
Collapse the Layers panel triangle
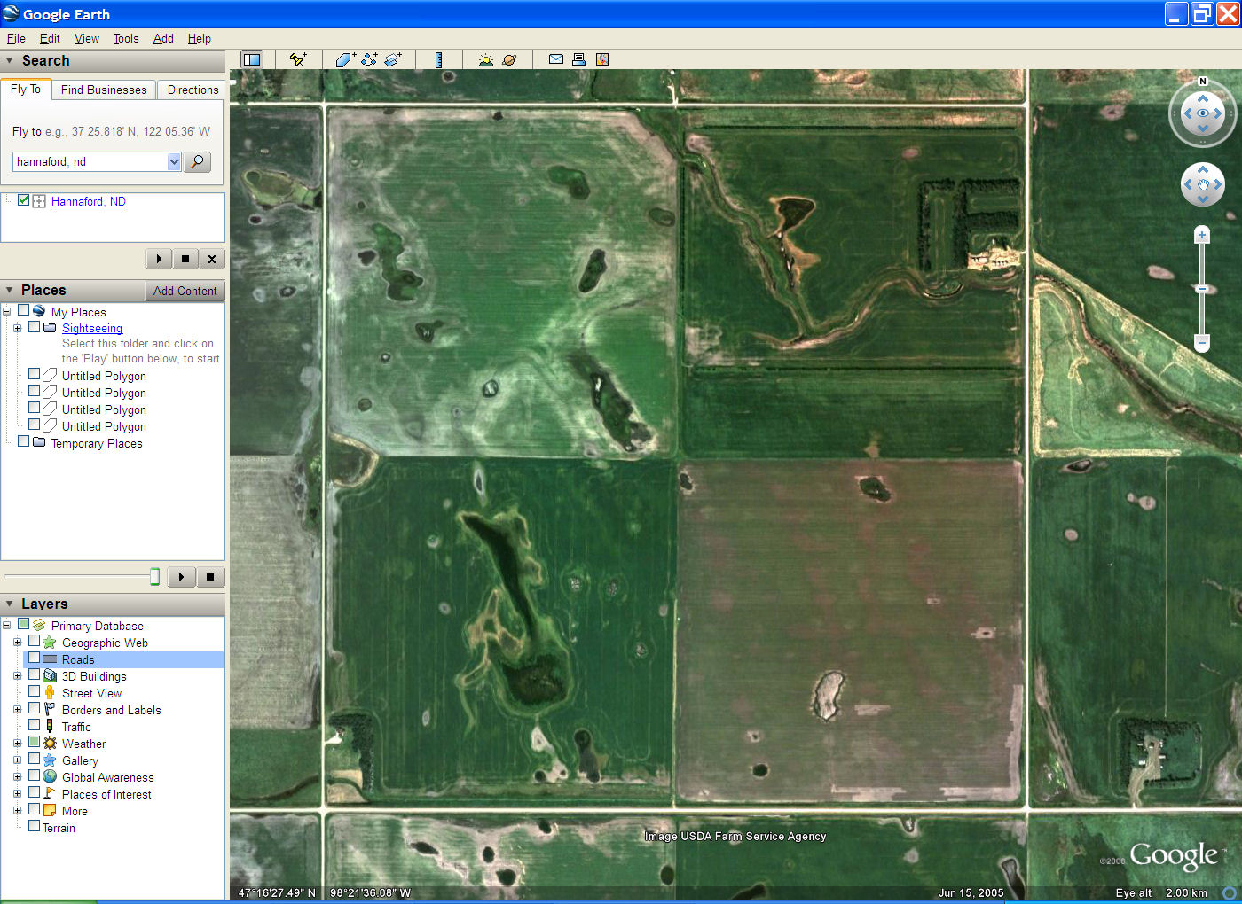(10, 604)
